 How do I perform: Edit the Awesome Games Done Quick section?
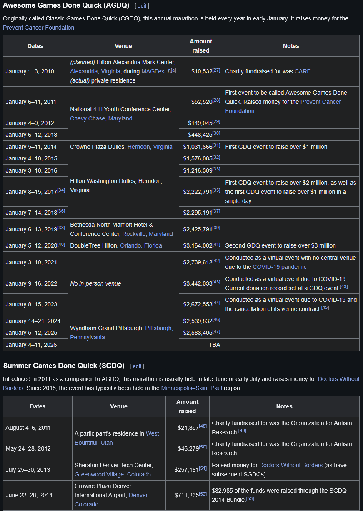pyautogui.click(x=142, y=6)
